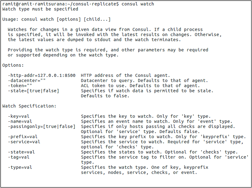Click the -token="" option
This screenshot has width=252, height=188.
20,85
